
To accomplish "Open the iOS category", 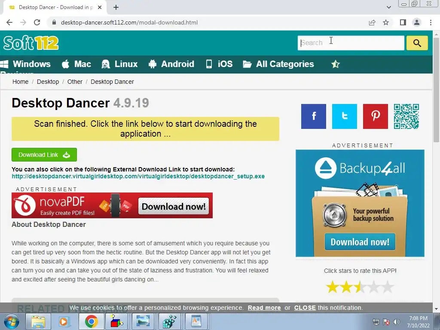I will [x=219, y=64].
